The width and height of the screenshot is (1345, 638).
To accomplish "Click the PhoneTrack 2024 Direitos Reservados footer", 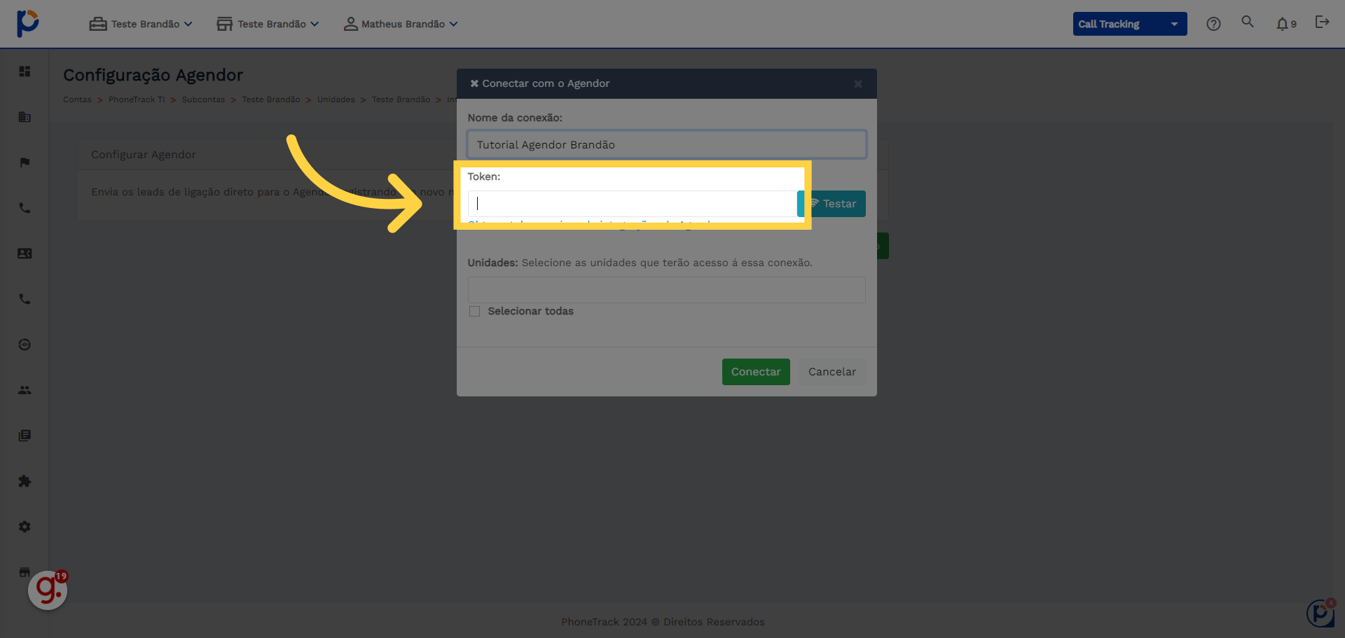I will [x=663, y=622].
